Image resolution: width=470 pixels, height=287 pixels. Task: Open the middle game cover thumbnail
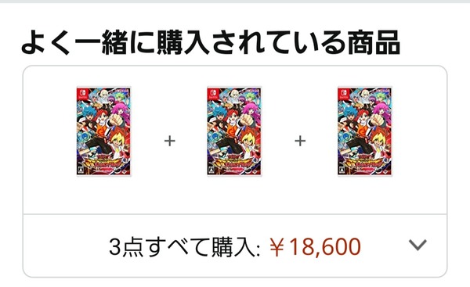234,131
